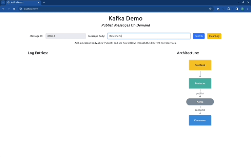Select the Frontend architecture box
Screen dimensions: 251x157
tap(200, 65)
